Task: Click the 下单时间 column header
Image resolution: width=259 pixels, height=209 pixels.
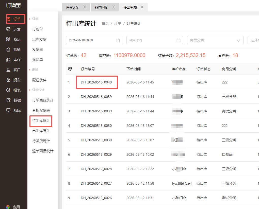Action: pos(134,69)
